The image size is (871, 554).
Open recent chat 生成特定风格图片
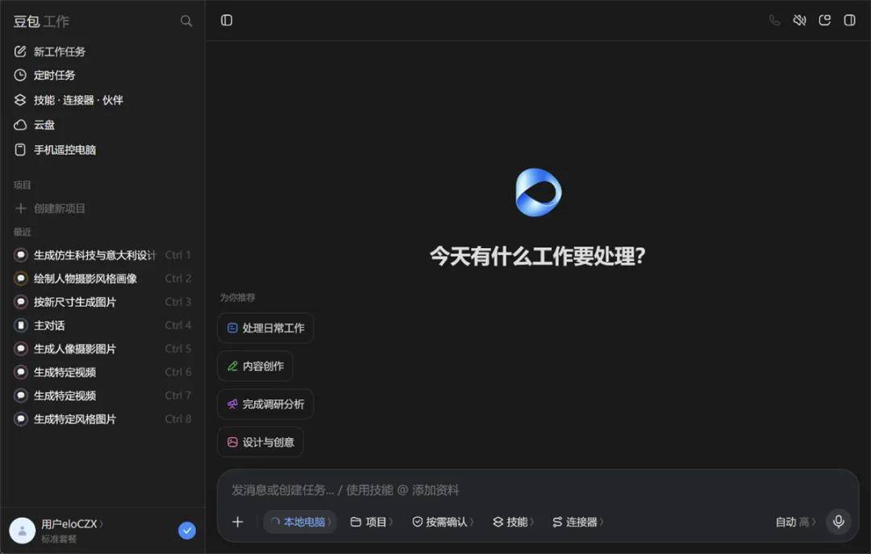pyautogui.click(x=102, y=419)
